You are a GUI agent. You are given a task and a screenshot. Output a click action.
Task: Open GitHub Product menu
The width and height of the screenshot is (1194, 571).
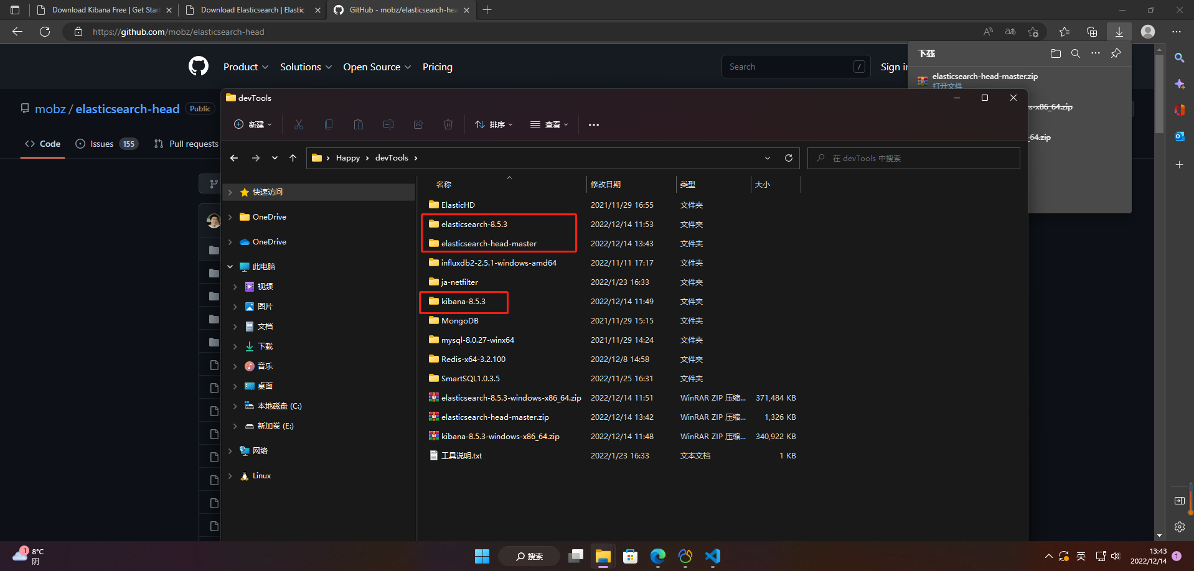pos(246,67)
